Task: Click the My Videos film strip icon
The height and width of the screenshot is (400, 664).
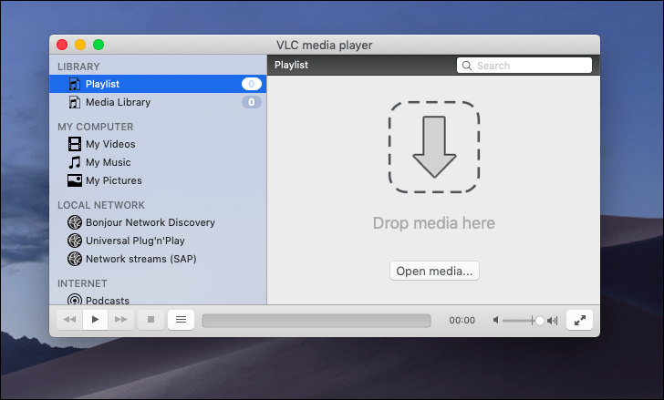Action: [75, 144]
